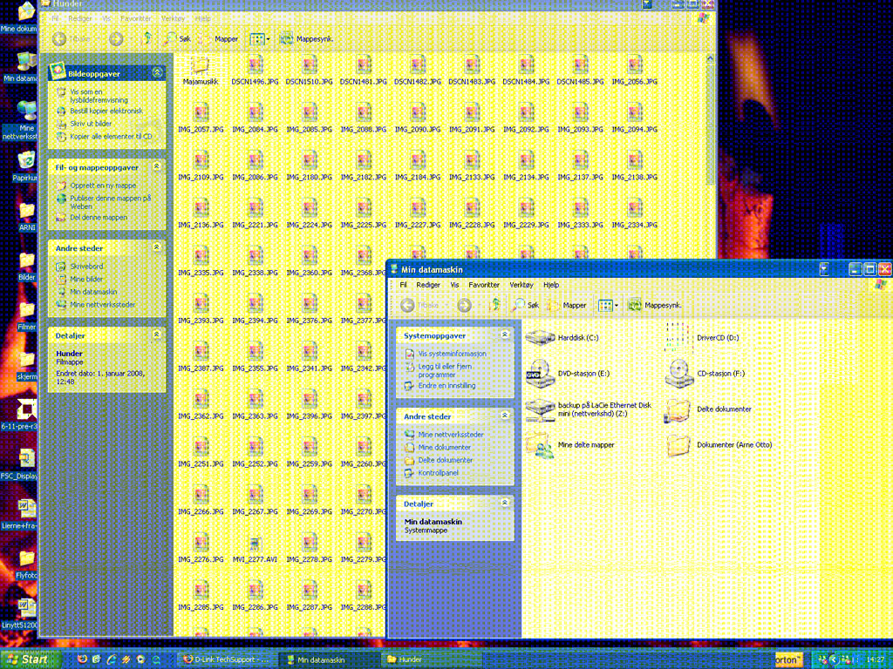Open the Verktøy menu in Min datamaskin

point(521,285)
